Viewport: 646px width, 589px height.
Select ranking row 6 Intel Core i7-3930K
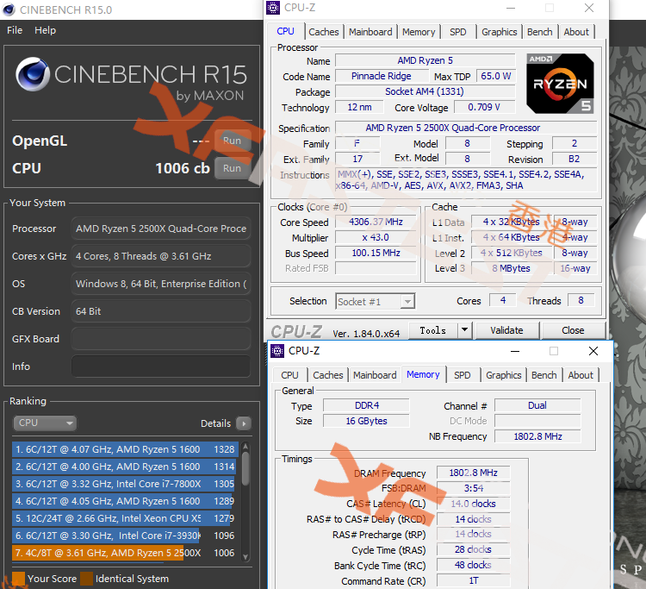(125, 536)
